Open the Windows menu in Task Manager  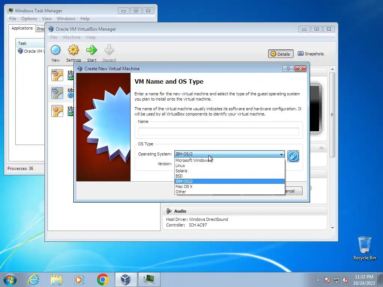click(66, 19)
